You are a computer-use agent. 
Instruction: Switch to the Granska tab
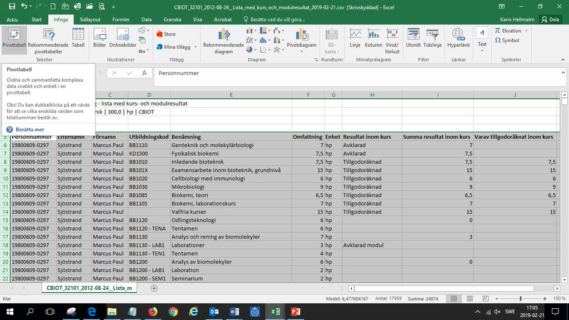click(172, 19)
